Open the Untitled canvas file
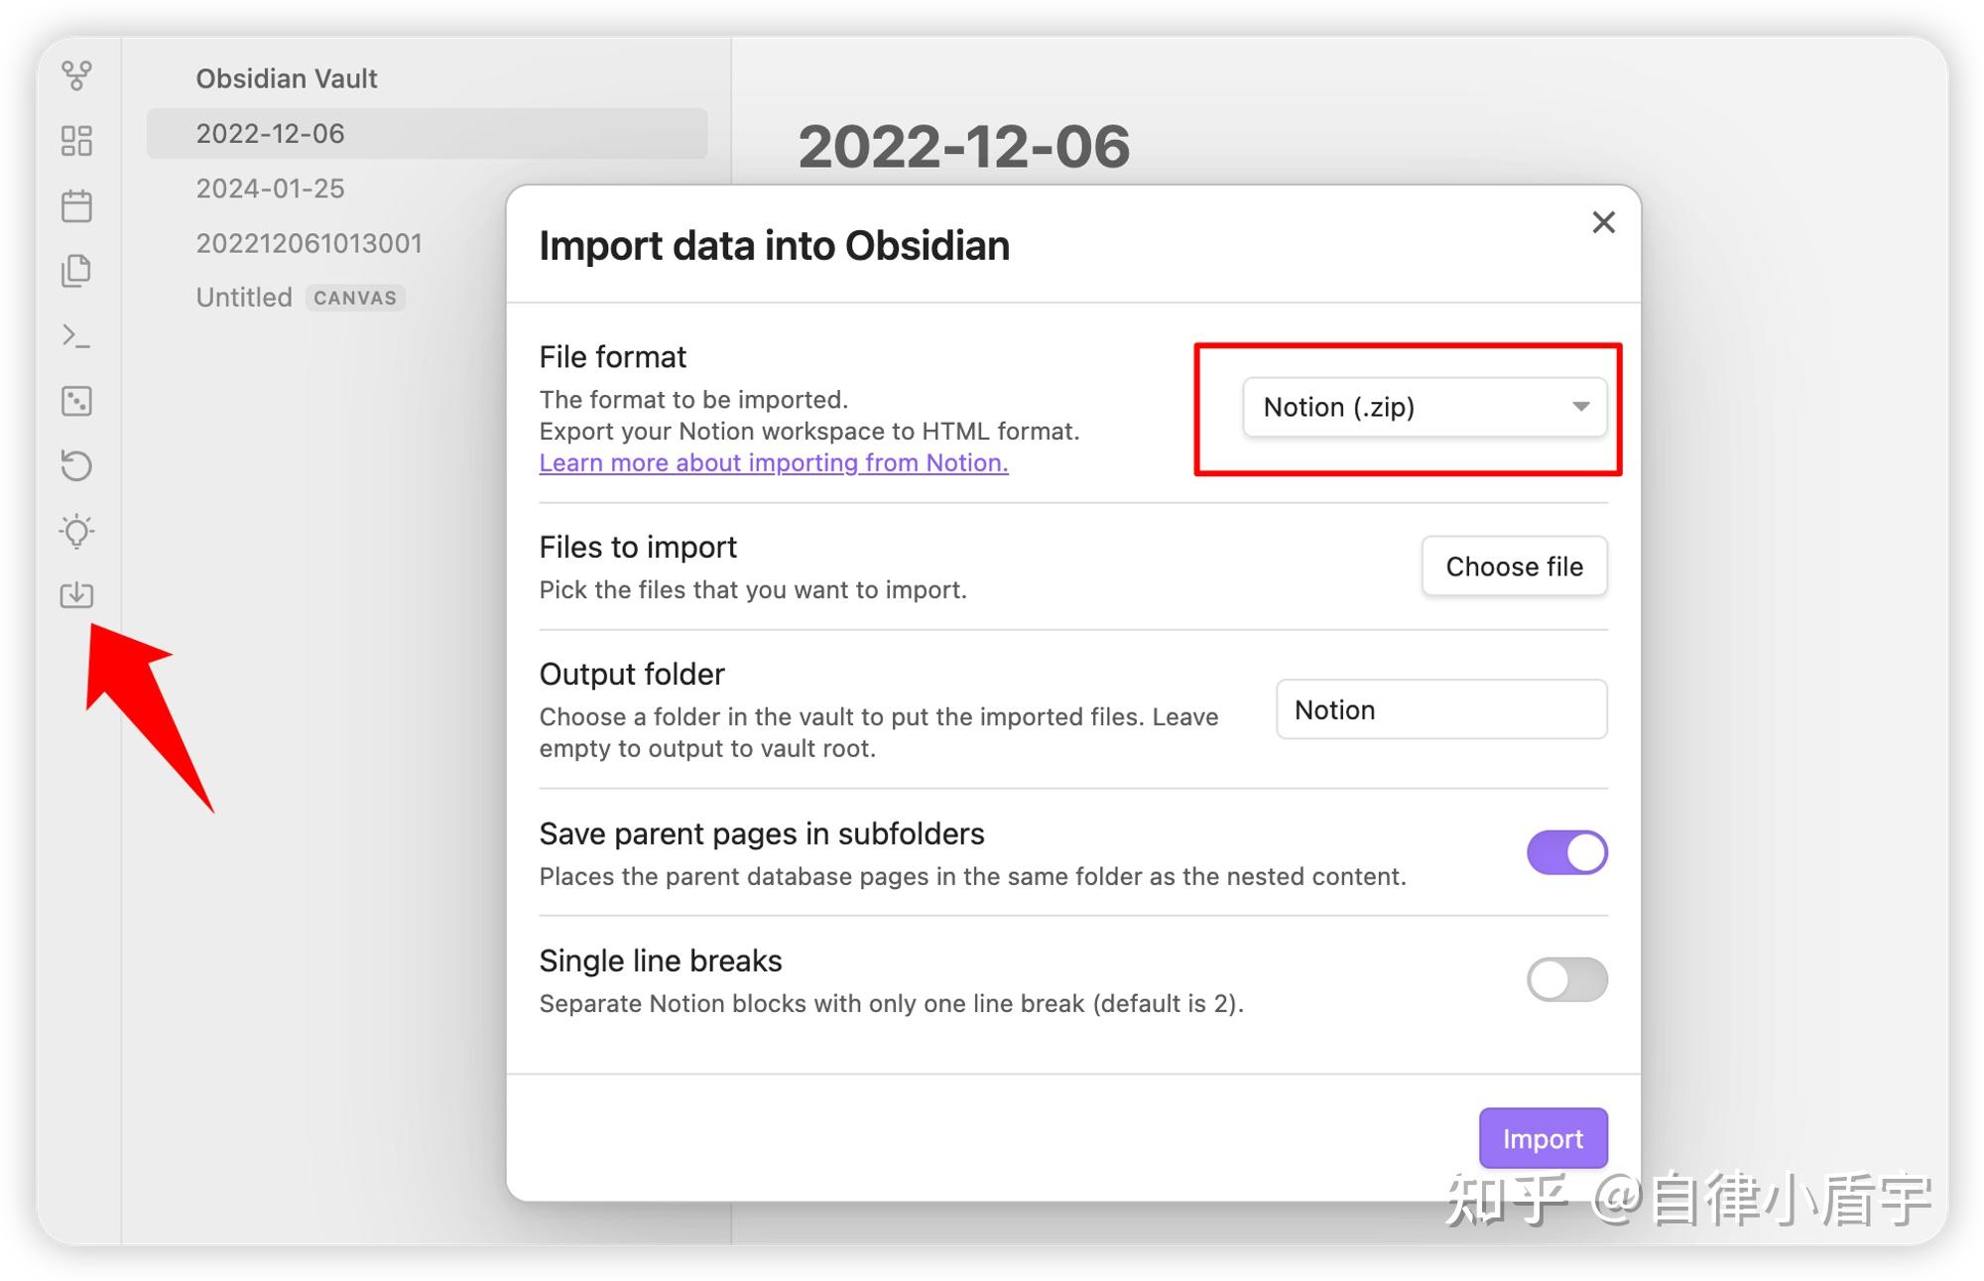The height and width of the screenshot is (1281, 1984). (244, 298)
